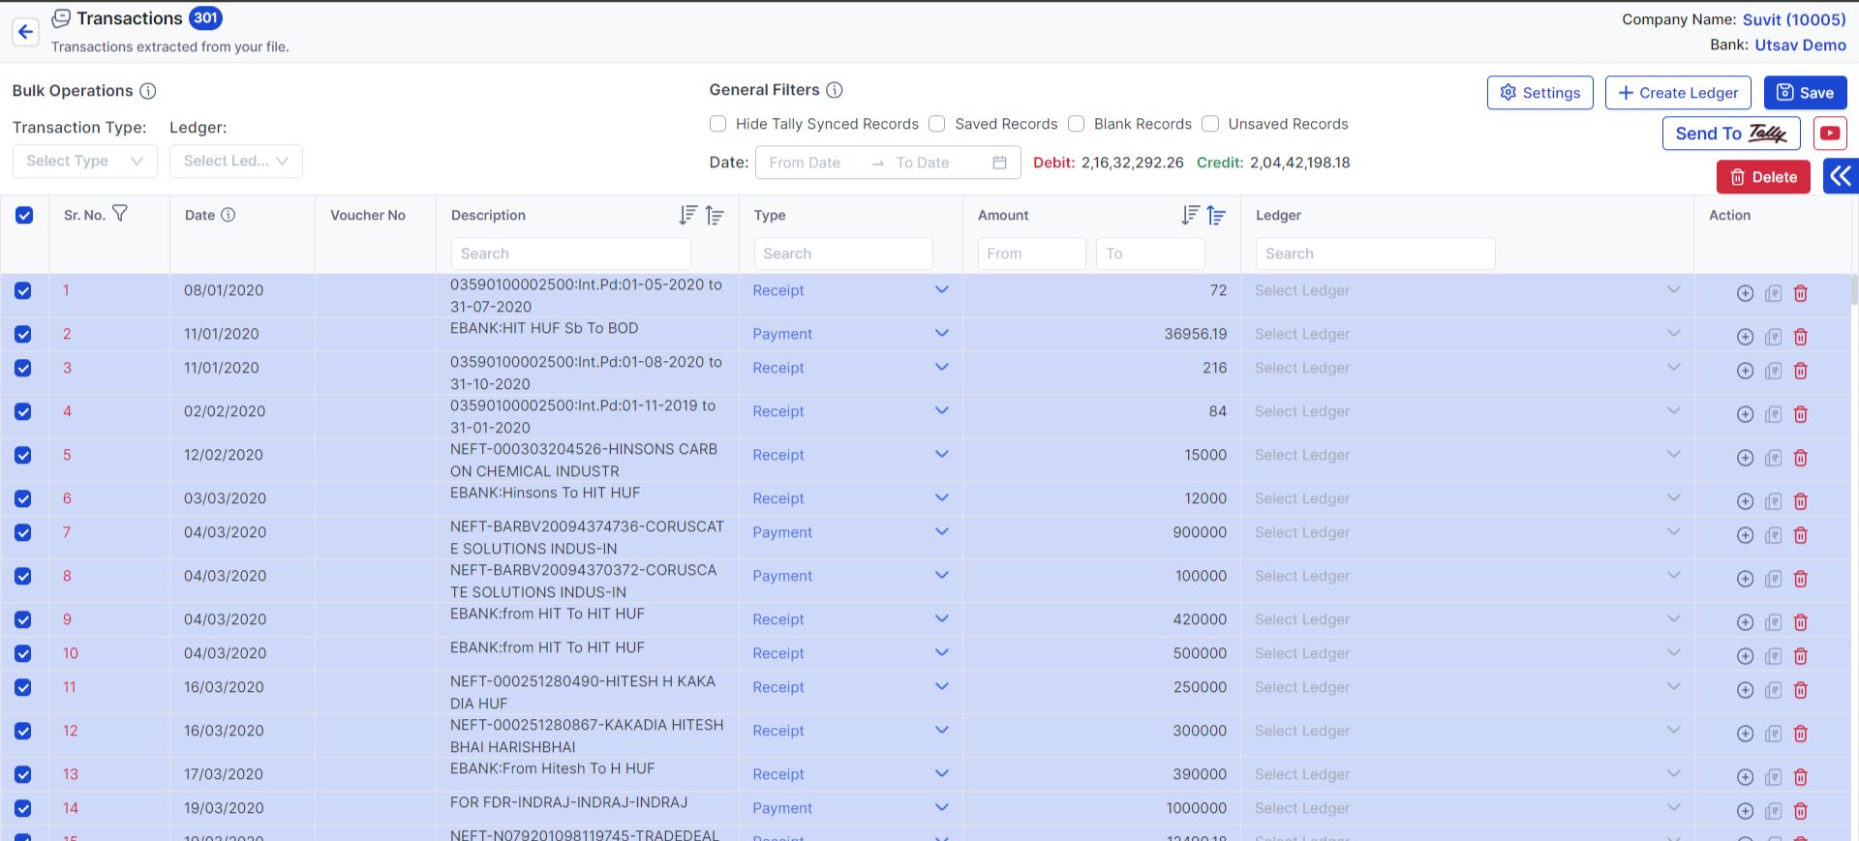Click the Ledger column search field
Screen dimensions: 1859x841
[x=1375, y=254]
